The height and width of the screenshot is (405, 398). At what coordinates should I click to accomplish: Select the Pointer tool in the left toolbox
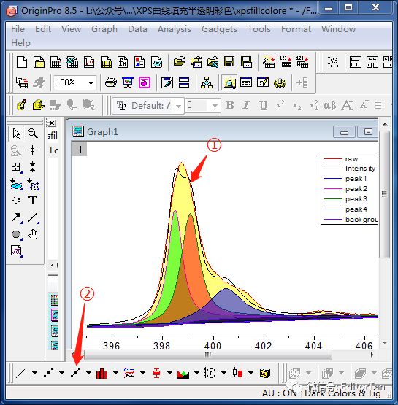(x=16, y=134)
